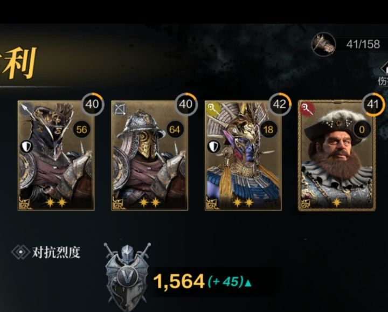
Task: Click the level 41 progress ring on bearded hero
Action: 373,105
